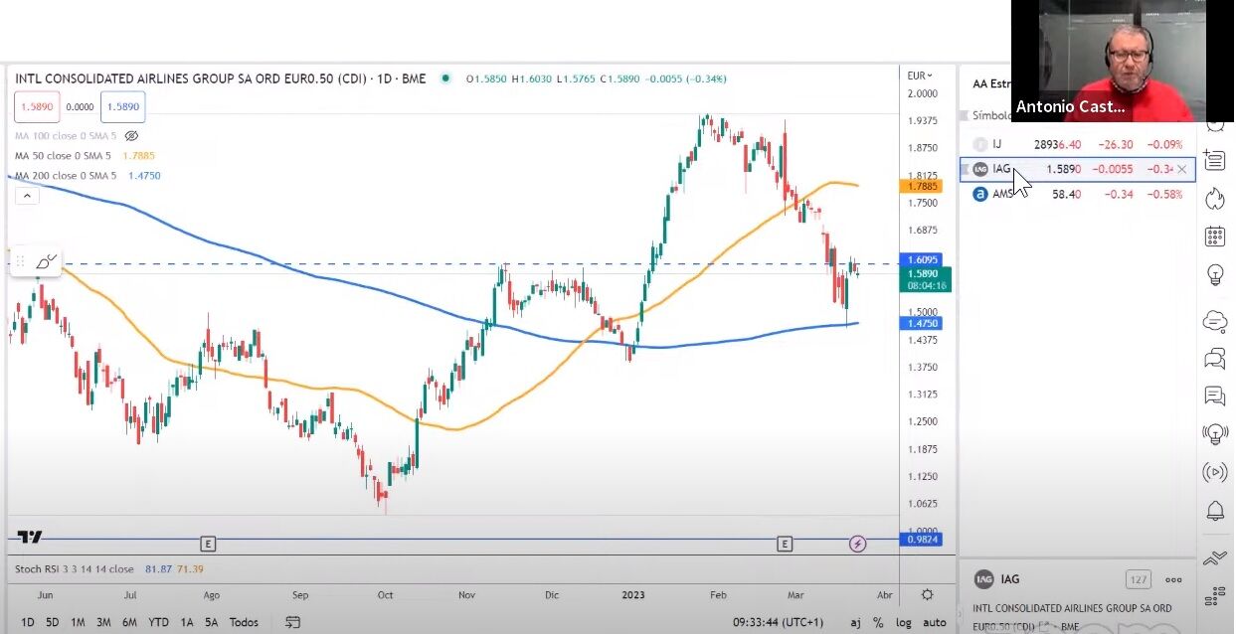Open the public chats cloud icon in sidebar
The image size is (1236, 634).
(1214, 320)
